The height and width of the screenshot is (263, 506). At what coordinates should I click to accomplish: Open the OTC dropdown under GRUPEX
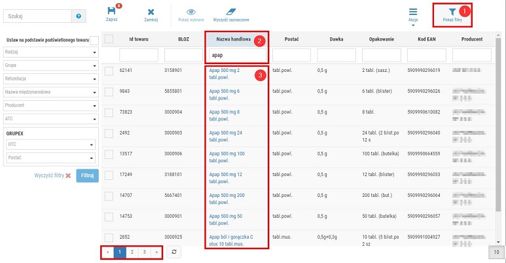[50, 145]
